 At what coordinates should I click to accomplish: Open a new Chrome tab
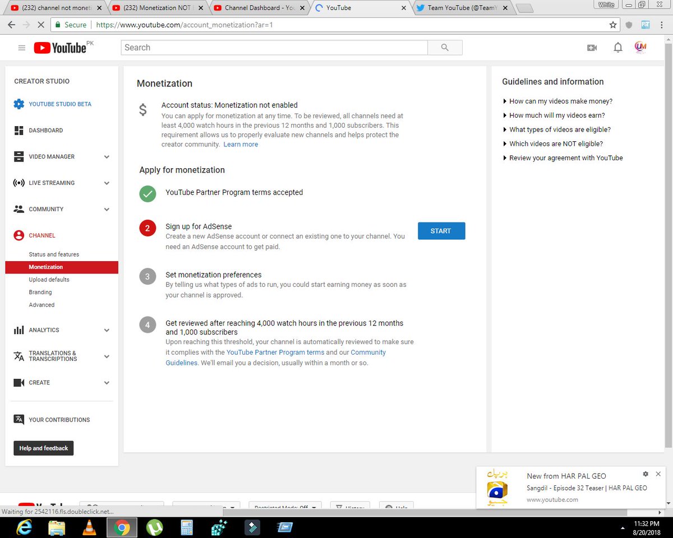click(x=524, y=8)
